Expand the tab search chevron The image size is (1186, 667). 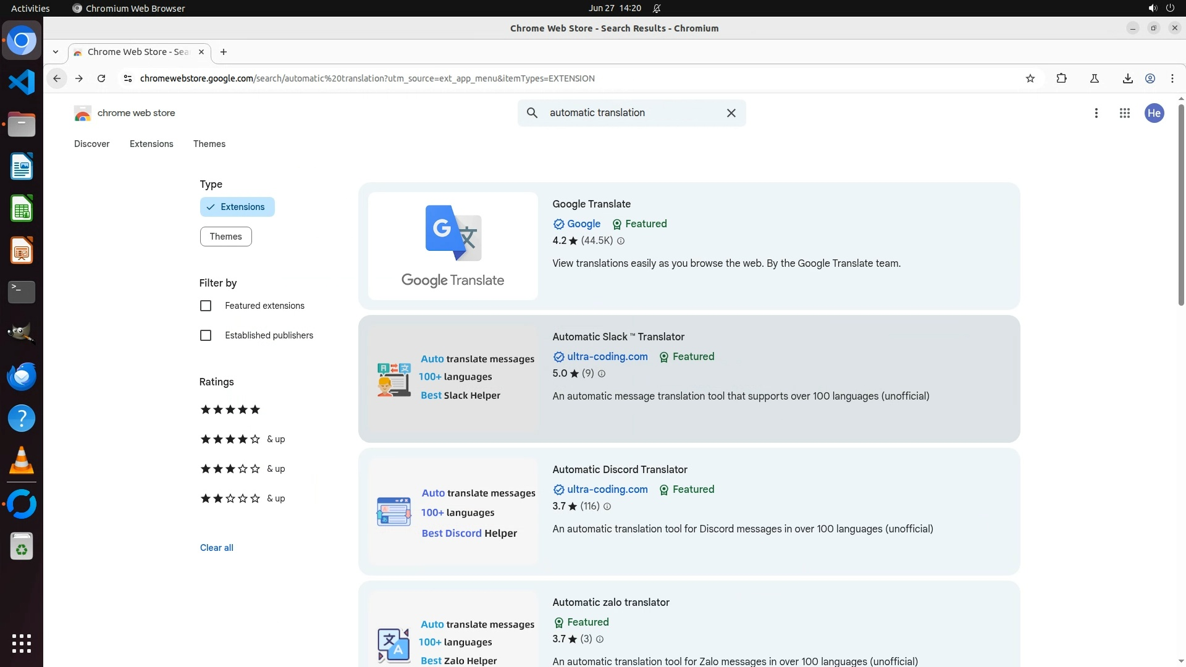tap(56, 52)
